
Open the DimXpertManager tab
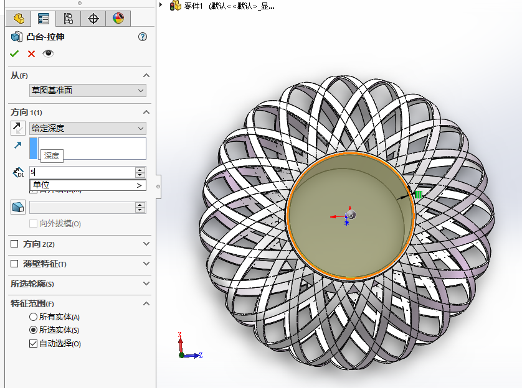coord(93,19)
